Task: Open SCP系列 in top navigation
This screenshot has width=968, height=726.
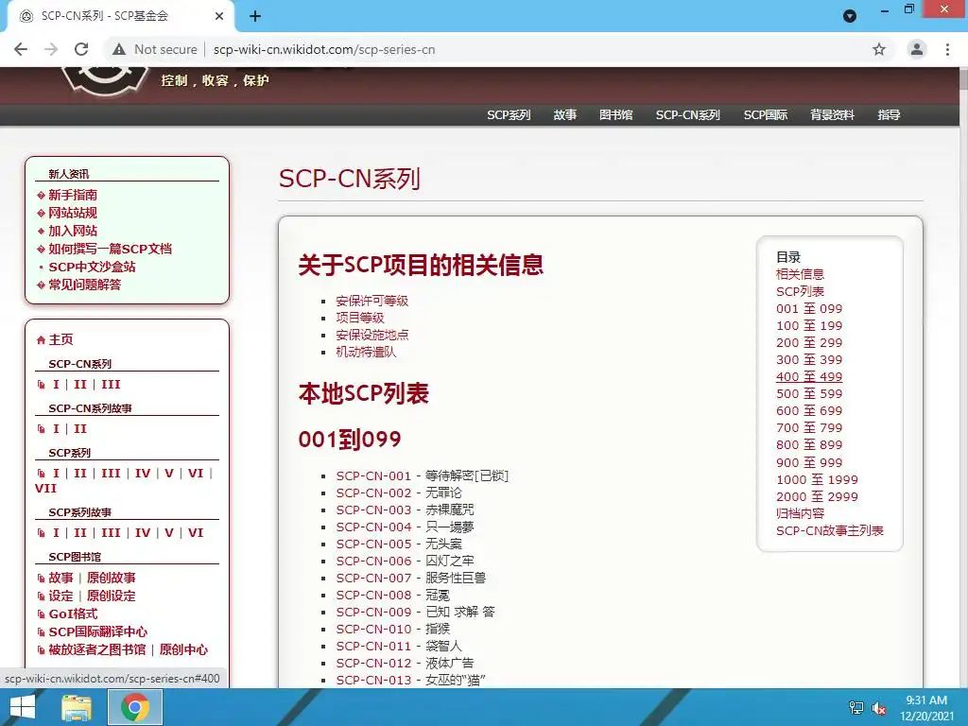Action: 509,114
